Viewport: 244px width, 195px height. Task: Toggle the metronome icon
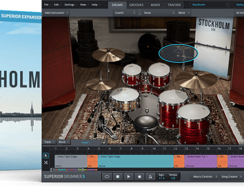click(x=150, y=176)
